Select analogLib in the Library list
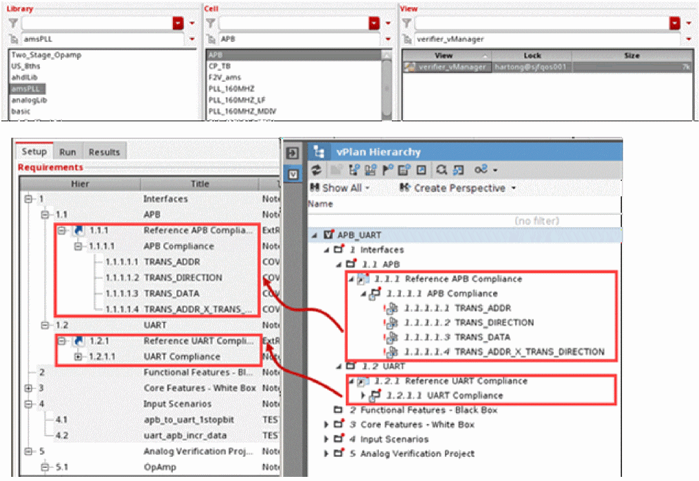Image resolution: width=699 pixels, height=481 pixels. (29, 100)
